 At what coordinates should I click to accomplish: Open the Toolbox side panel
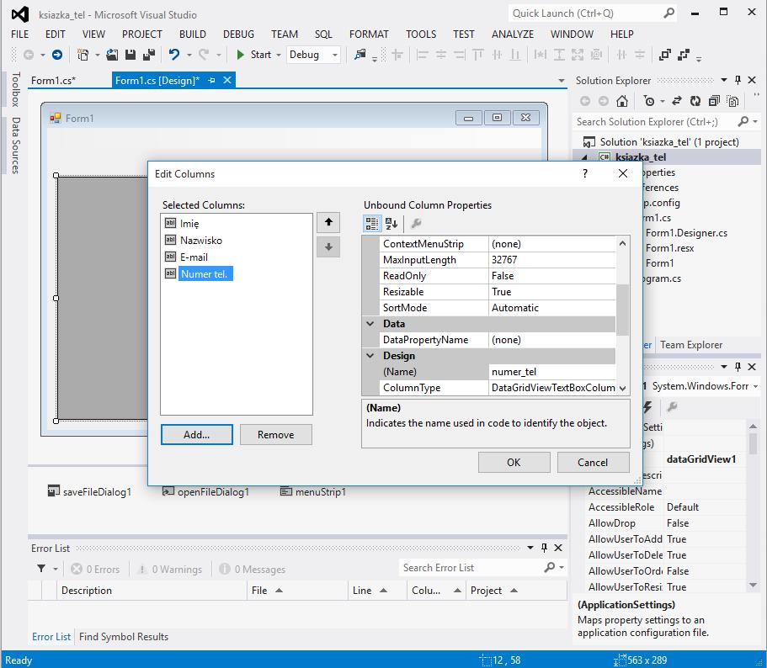coord(16,89)
